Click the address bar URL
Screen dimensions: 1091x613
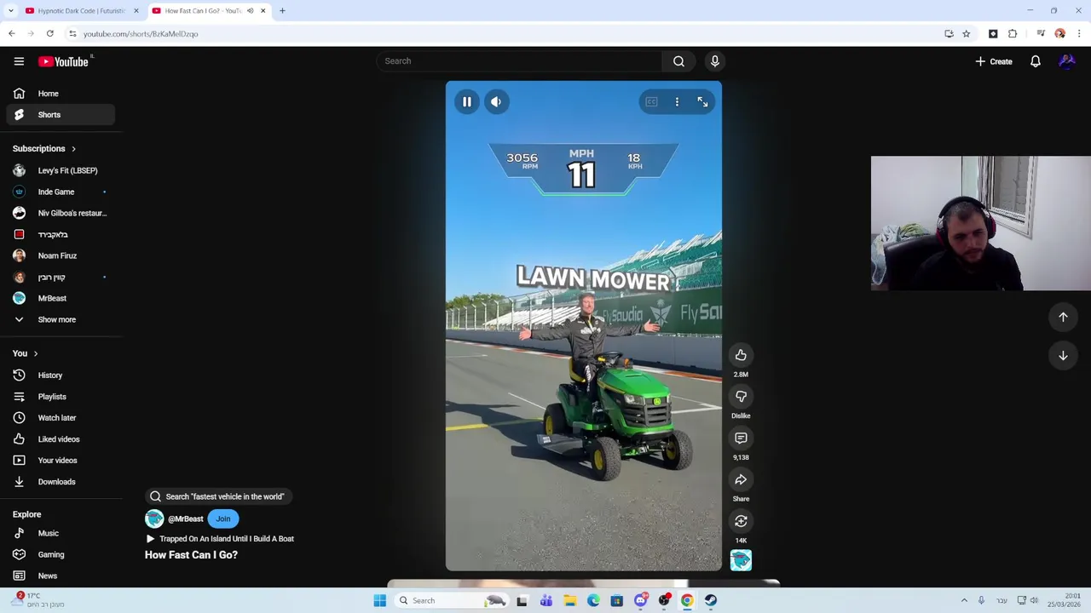click(x=141, y=34)
